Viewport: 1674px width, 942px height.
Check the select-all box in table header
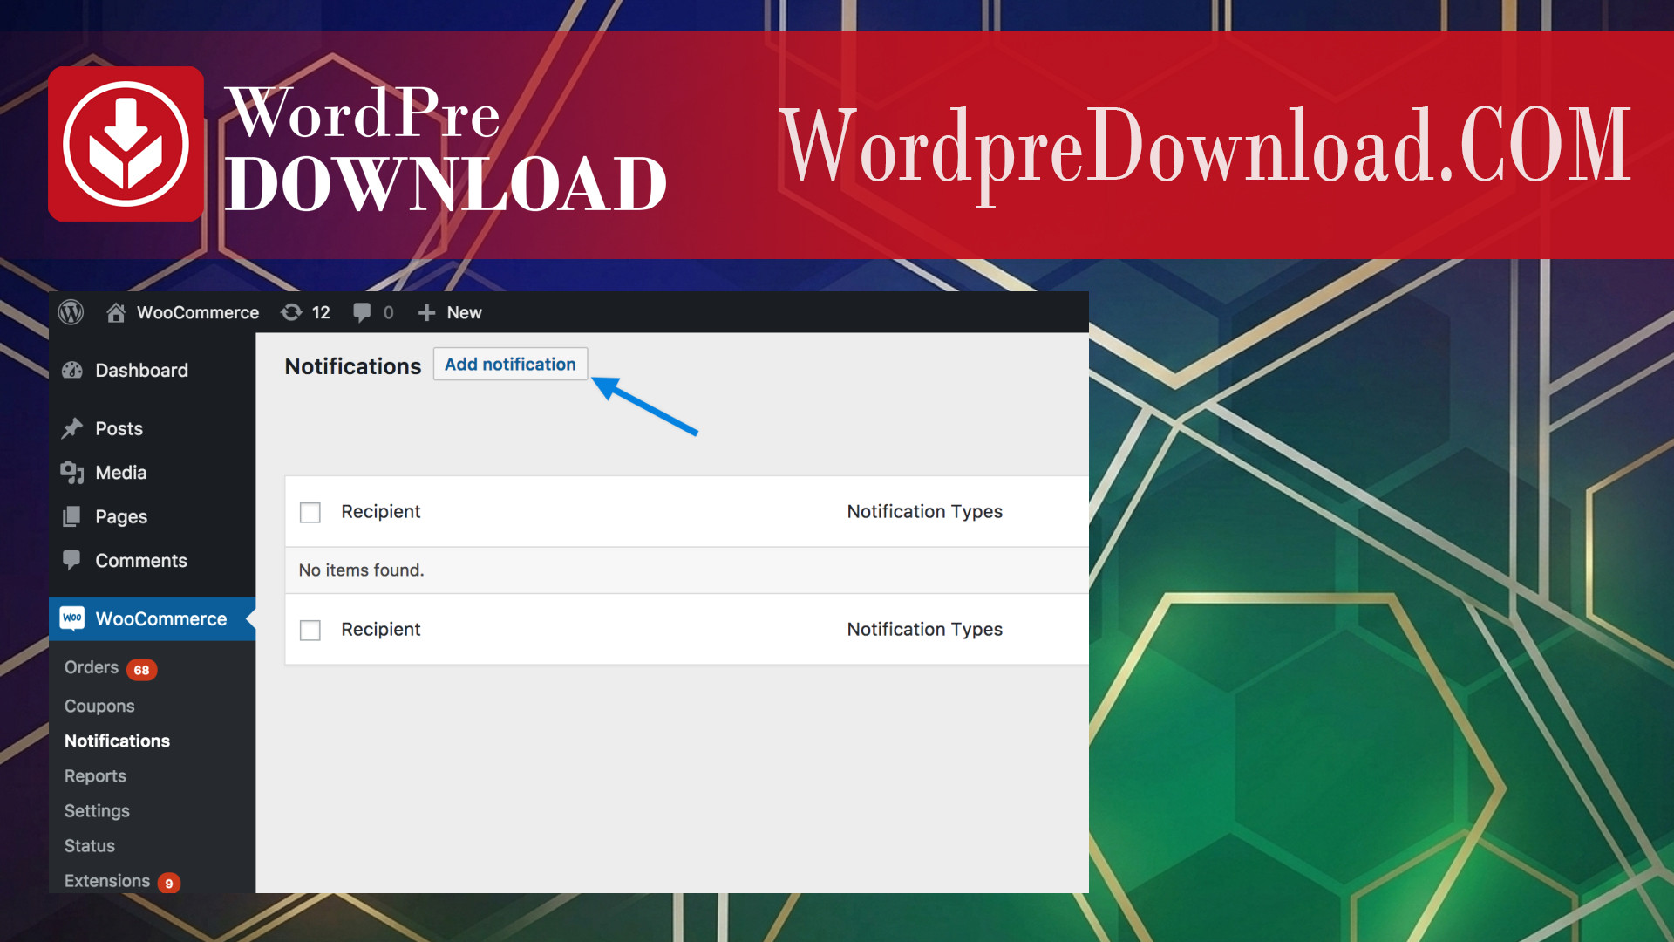click(x=310, y=512)
